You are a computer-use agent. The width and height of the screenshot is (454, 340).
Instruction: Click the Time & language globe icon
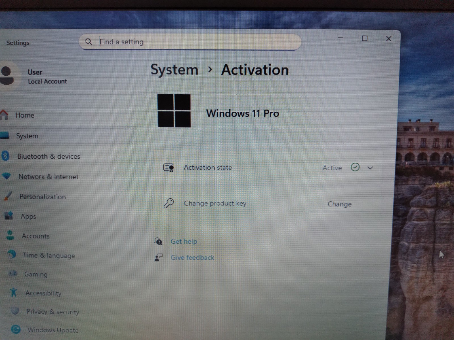(12, 254)
